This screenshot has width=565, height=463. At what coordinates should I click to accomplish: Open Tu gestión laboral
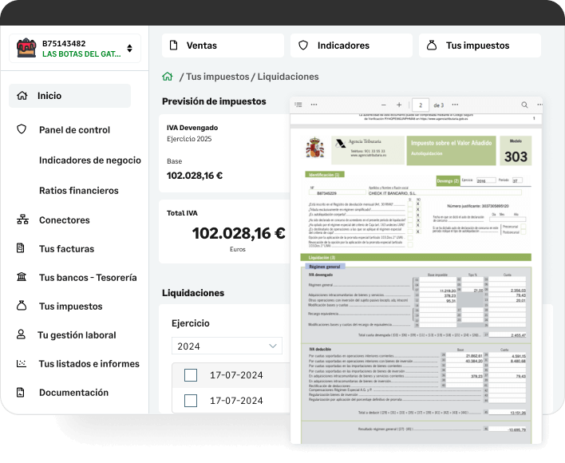(x=77, y=335)
